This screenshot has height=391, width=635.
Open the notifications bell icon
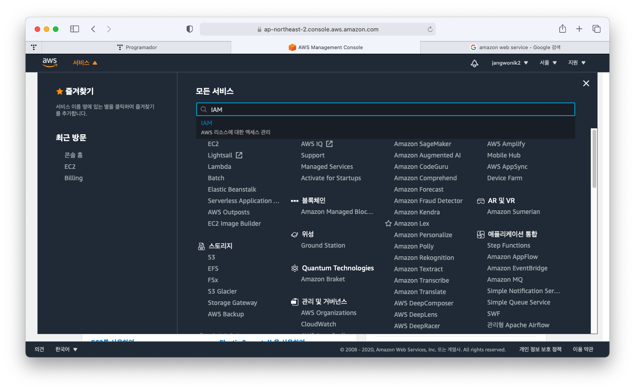pyautogui.click(x=474, y=63)
